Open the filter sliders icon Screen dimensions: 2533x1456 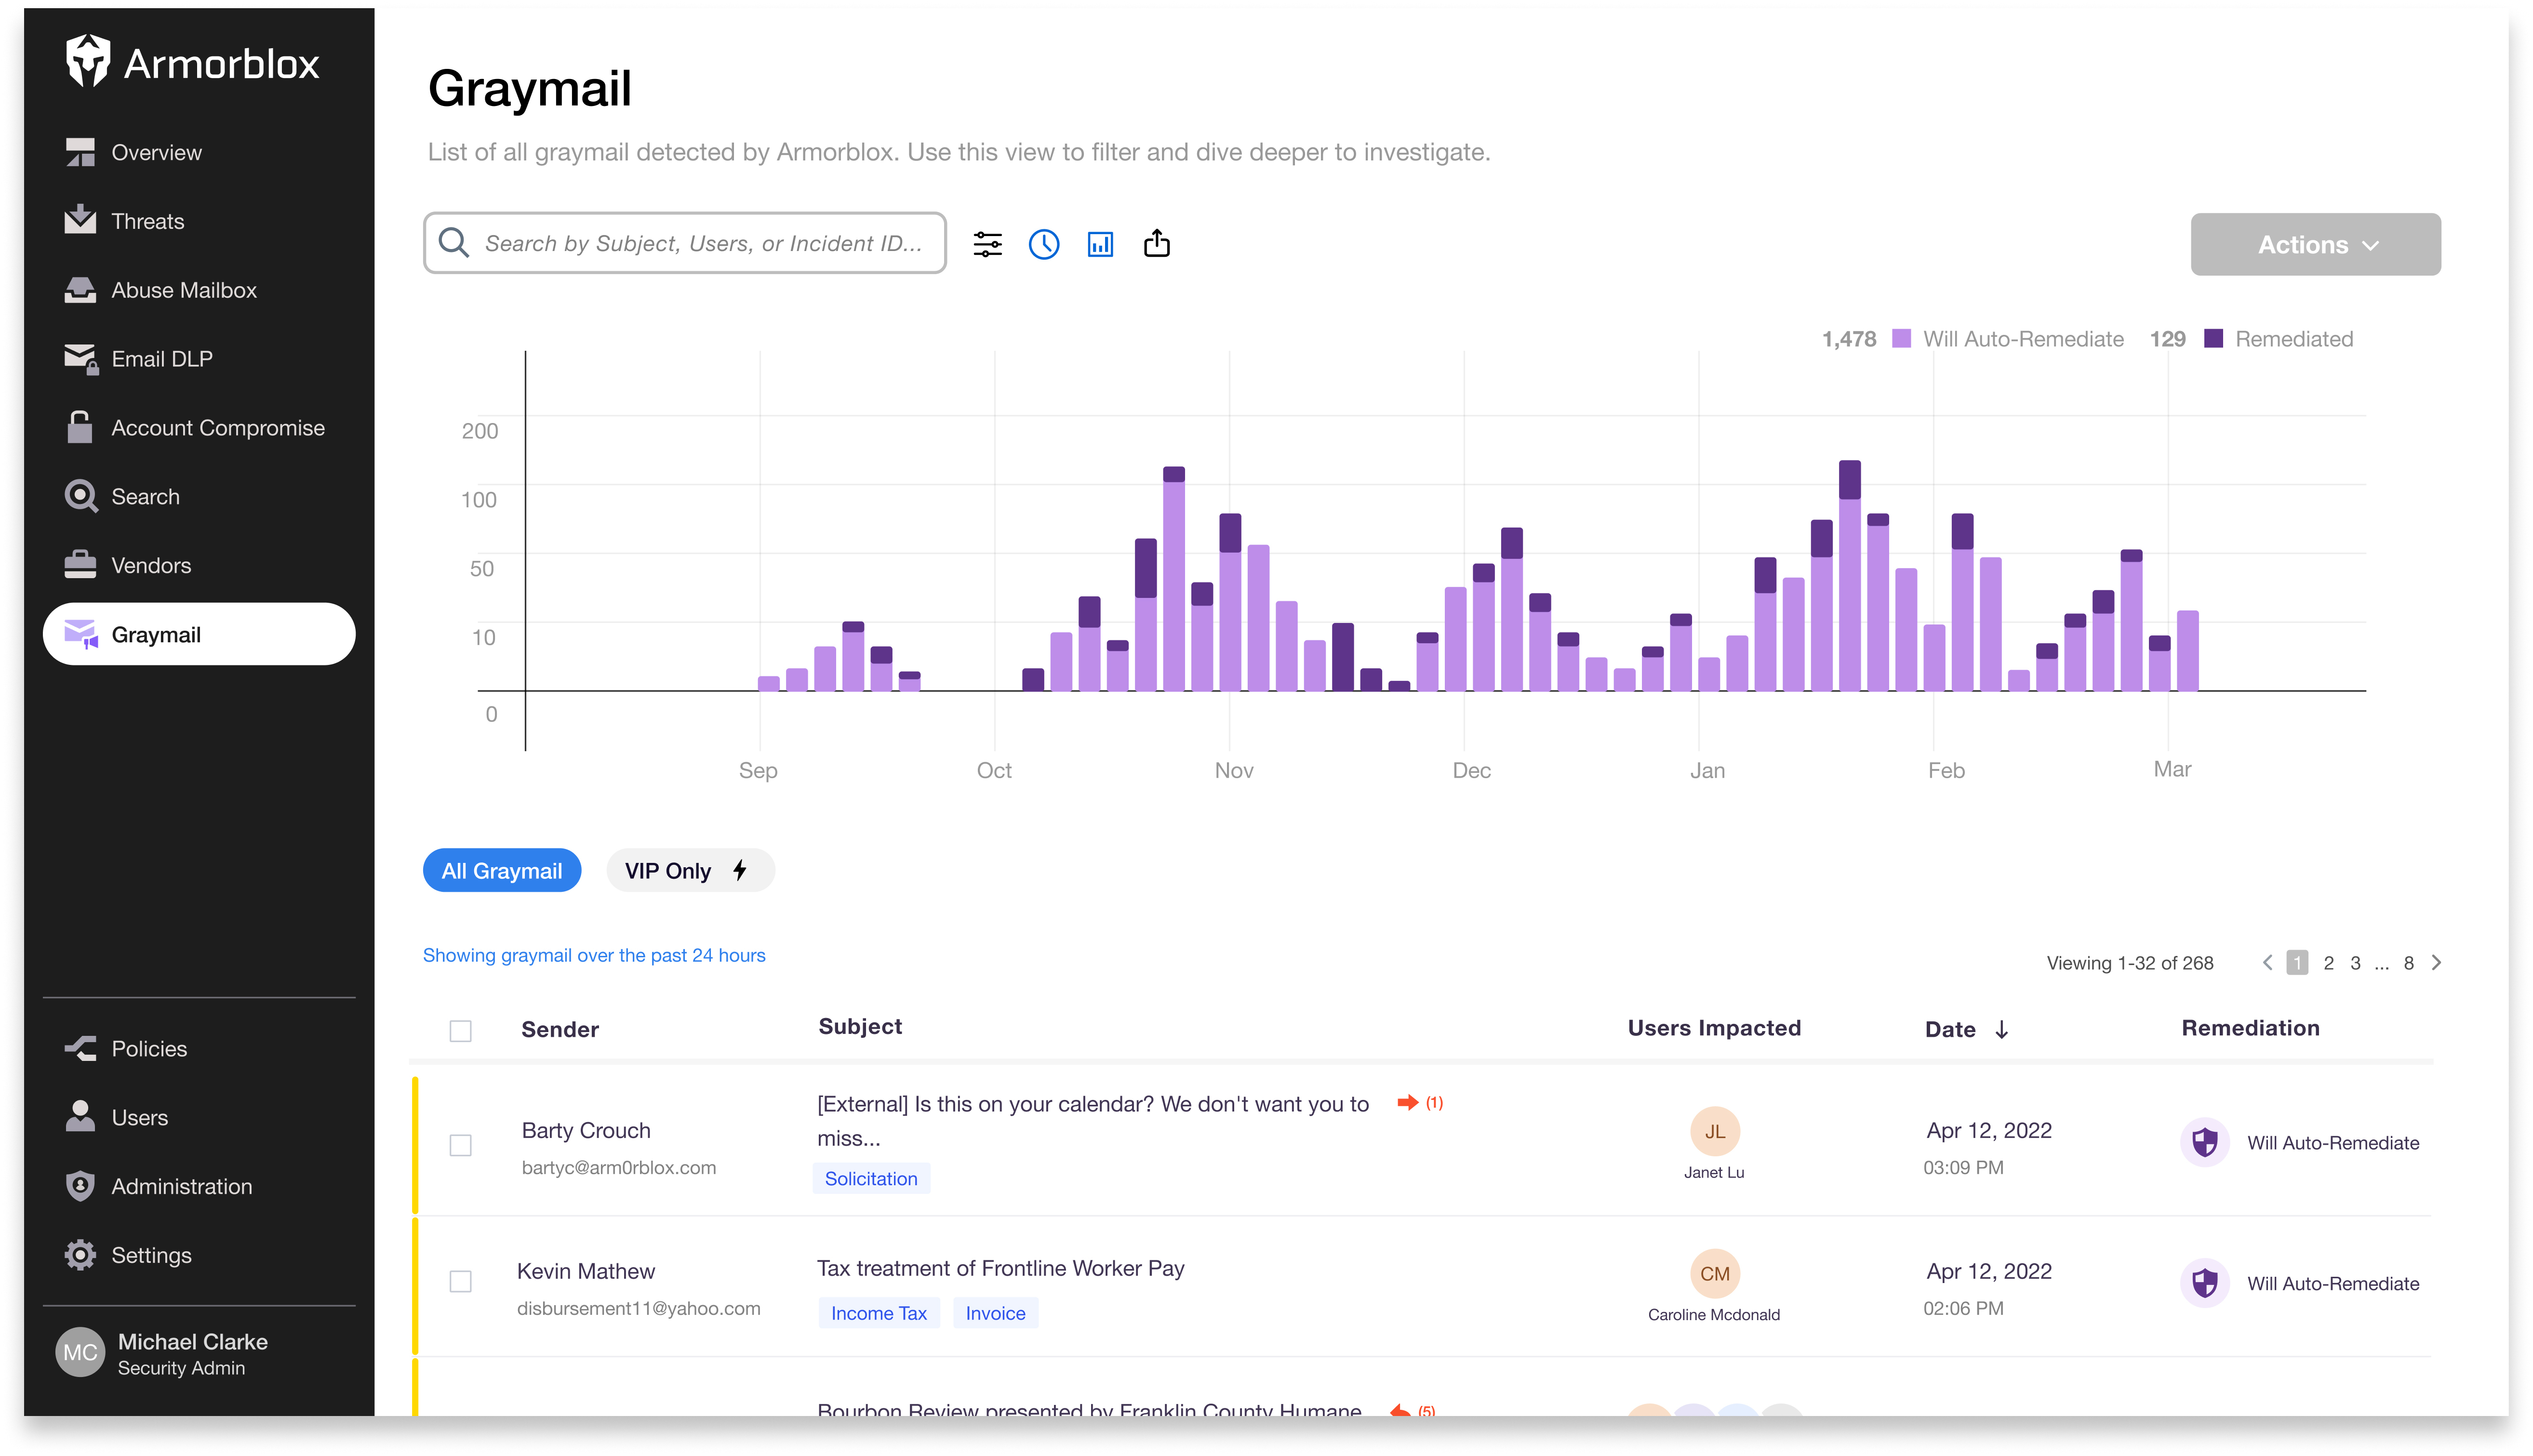point(987,244)
